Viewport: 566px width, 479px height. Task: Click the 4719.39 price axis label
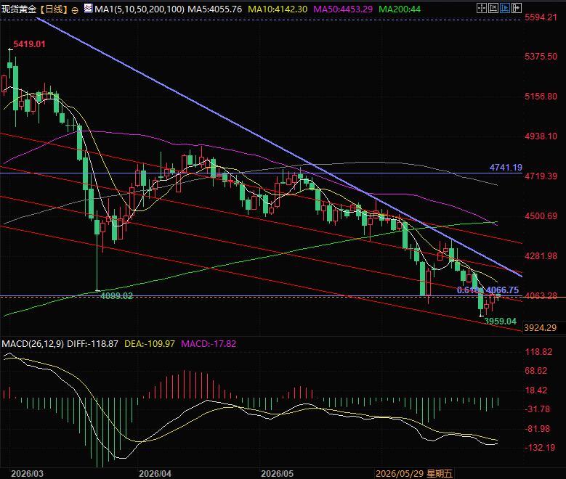click(541, 176)
